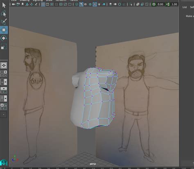Switch to the four view layout

(x=4, y=74)
